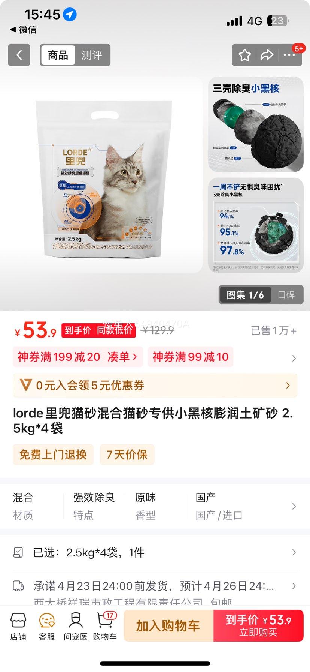Expand 0元入会领5元优惠券 banner
This screenshot has height=672, width=310.
click(155, 385)
